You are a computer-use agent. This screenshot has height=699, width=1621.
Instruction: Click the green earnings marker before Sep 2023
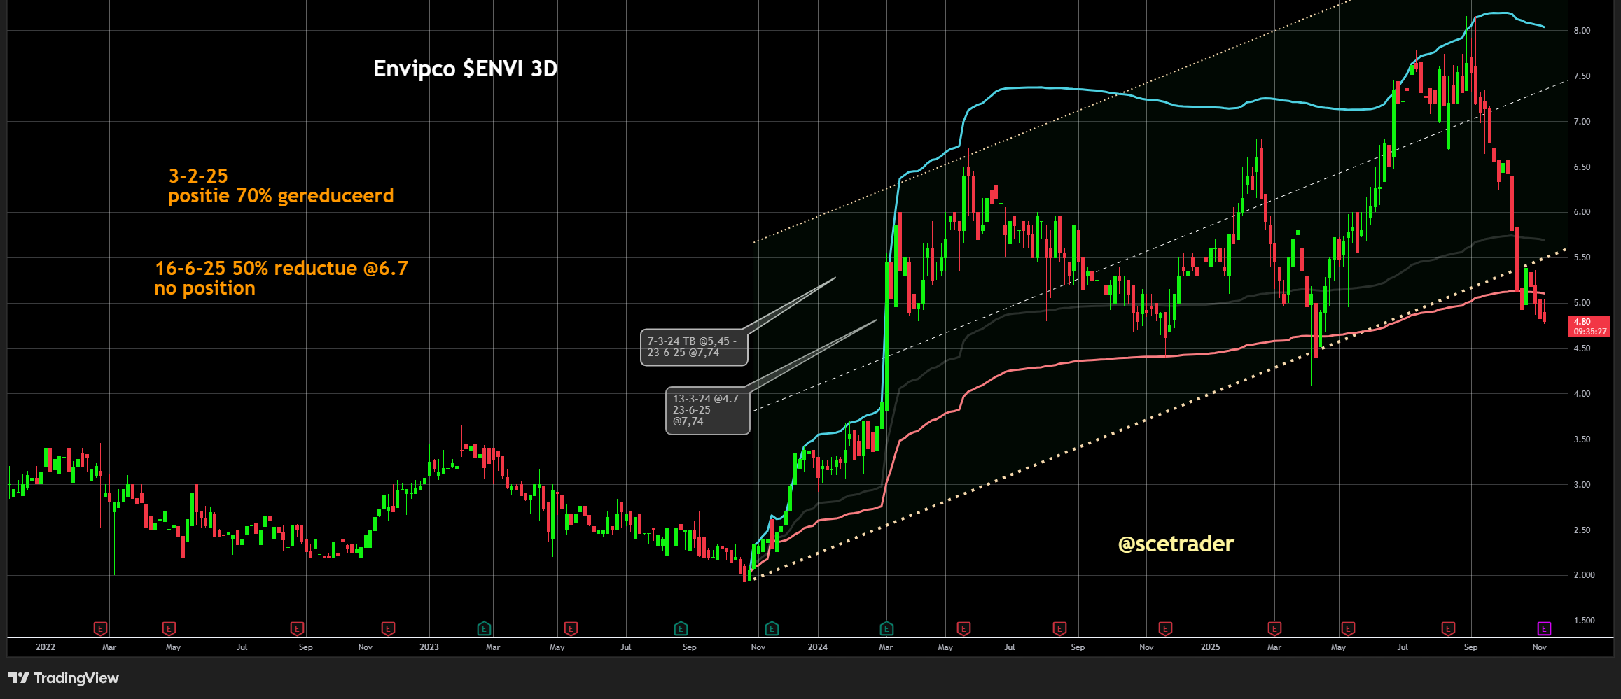point(681,628)
